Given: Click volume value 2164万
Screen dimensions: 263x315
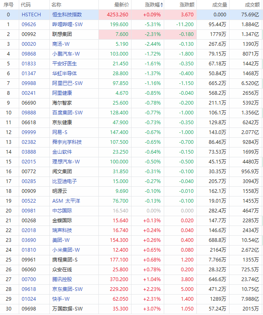Looking at the screenshot, I should click(218, 250).
